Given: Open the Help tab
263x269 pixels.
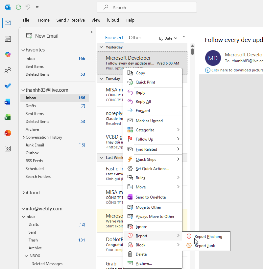Looking at the screenshot, I should coord(130,20).
